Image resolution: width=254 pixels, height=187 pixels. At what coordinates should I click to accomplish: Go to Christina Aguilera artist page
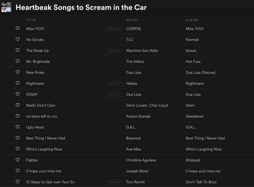[x=141, y=160]
